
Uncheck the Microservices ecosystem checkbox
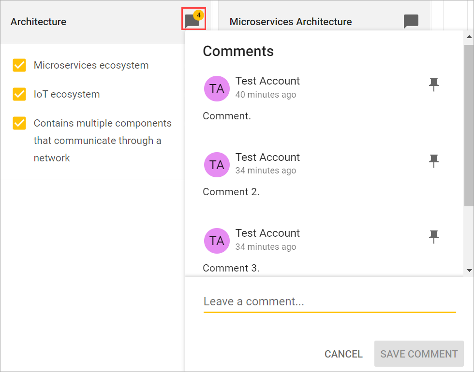point(19,65)
